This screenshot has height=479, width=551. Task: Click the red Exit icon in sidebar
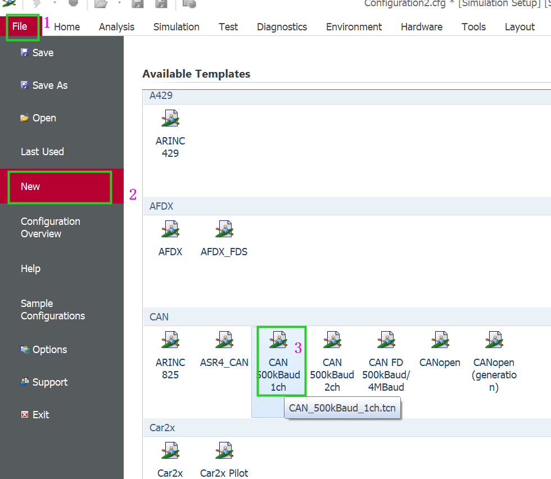point(25,414)
